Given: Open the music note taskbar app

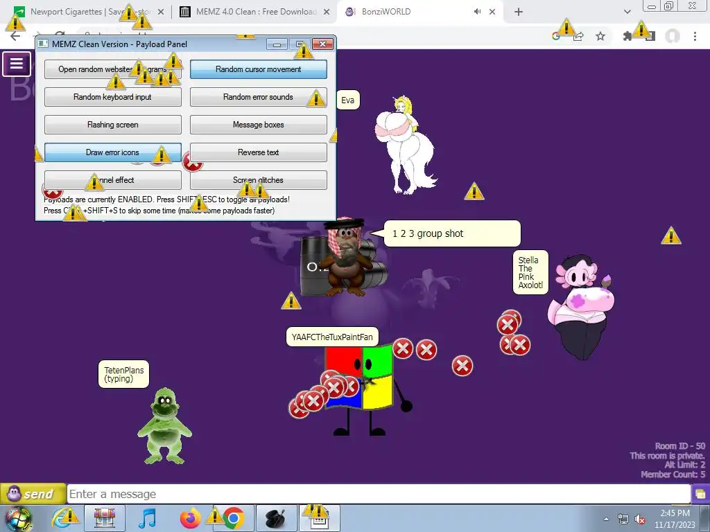Looking at the screenshot, I should [x=147, y=518].
